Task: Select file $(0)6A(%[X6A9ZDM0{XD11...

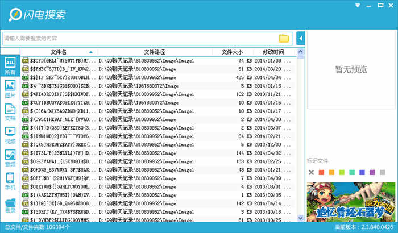Action: (159, 111)
